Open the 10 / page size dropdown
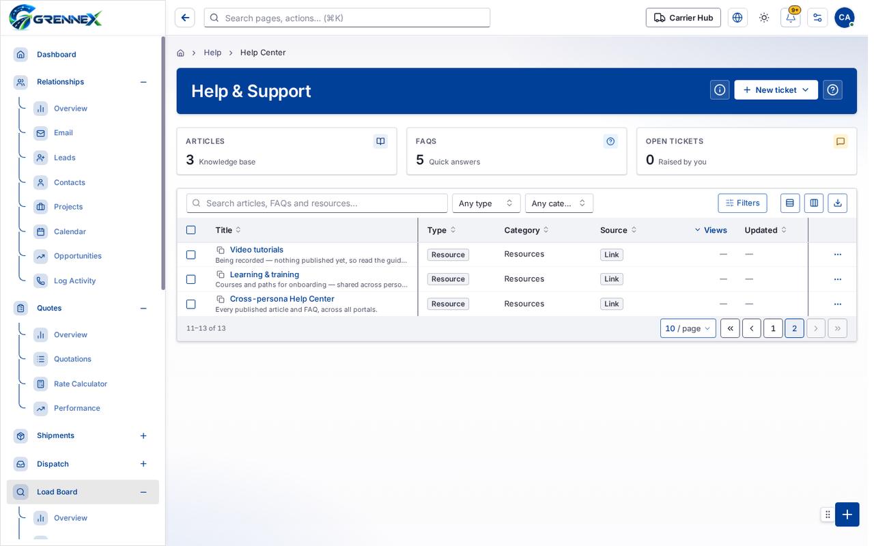The image size is (874, 546). [688, 328]
